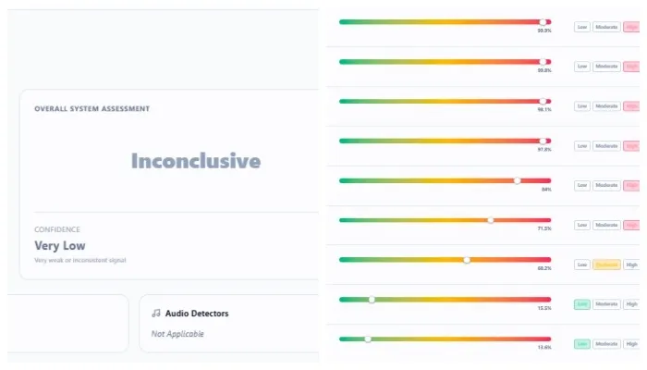Select the High badge in the 60.2% row
647x370 pixels.
coord(631,265)
